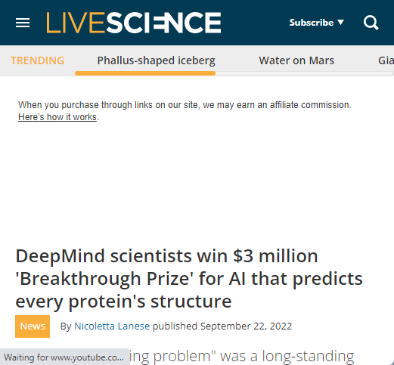
Task: Click the 'Waiting for www.youtube.co...' status bar
Action: click(x=65, y=357)
